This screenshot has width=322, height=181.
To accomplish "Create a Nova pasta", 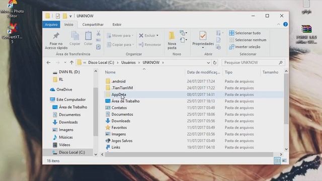I will pos(172,40).
